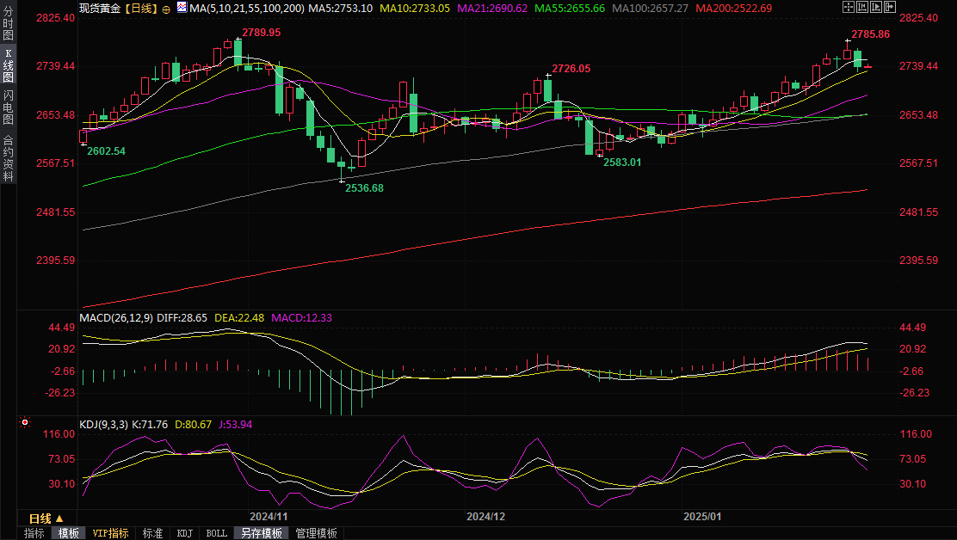Click the 2024/12 date axis marker
957x540 pixels.
point(486,516)
